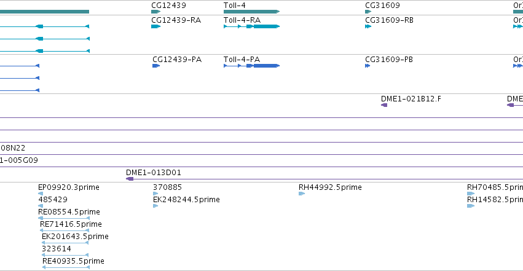Select the RH70485.5prime EST arrow
523x271 pixels.
pyautogui.click(x=471, y=194)
